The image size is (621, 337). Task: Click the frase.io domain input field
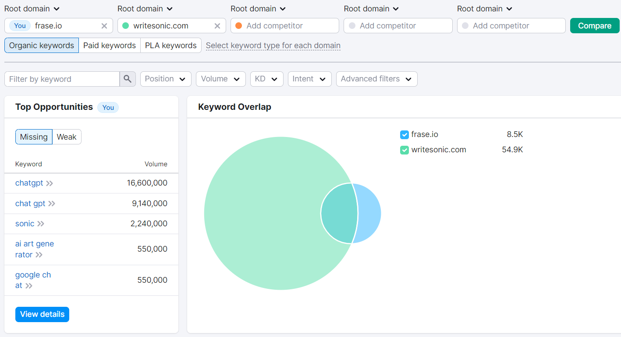click(x=59, y=26)
